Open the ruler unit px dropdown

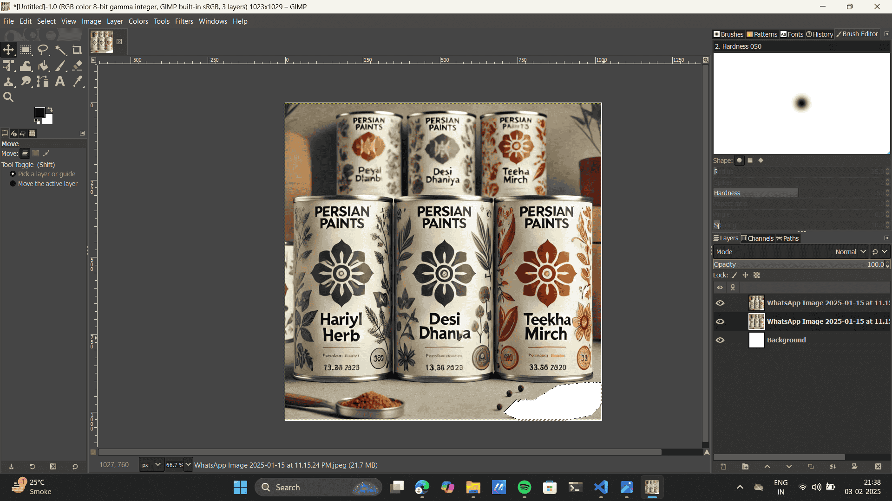pyautogui.click(x=151, y=465)
